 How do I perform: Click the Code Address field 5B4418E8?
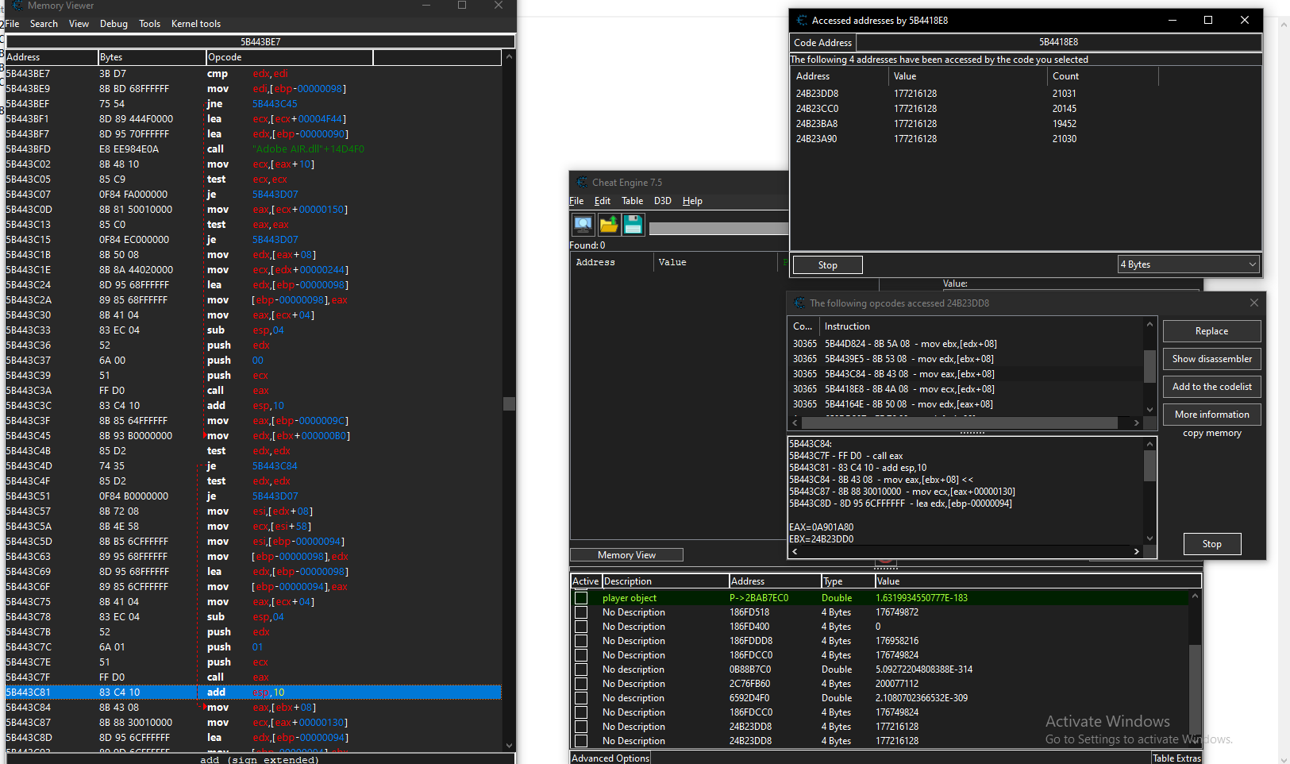click(x=1058, y=42)
